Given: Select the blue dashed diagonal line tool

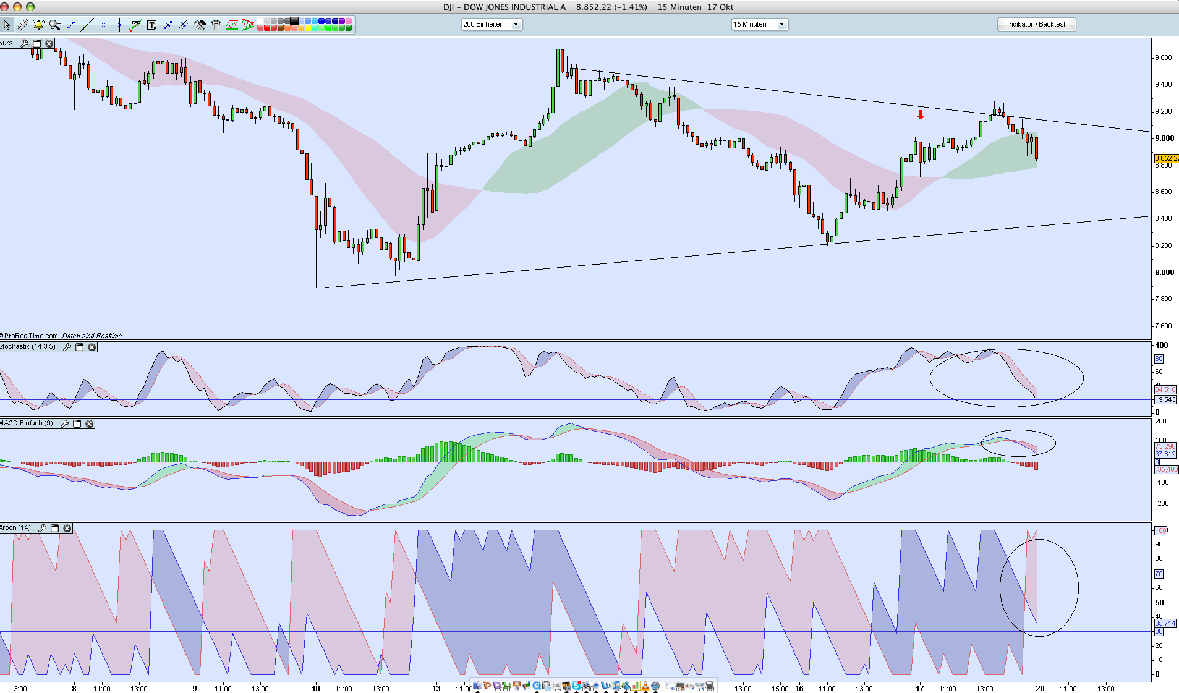Looking at the screenshot, I should click(168, 25).
